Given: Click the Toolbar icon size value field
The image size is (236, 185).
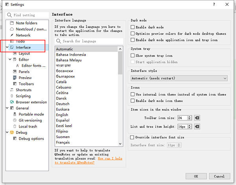Looking at the screenshot, I should pos(183,118).
